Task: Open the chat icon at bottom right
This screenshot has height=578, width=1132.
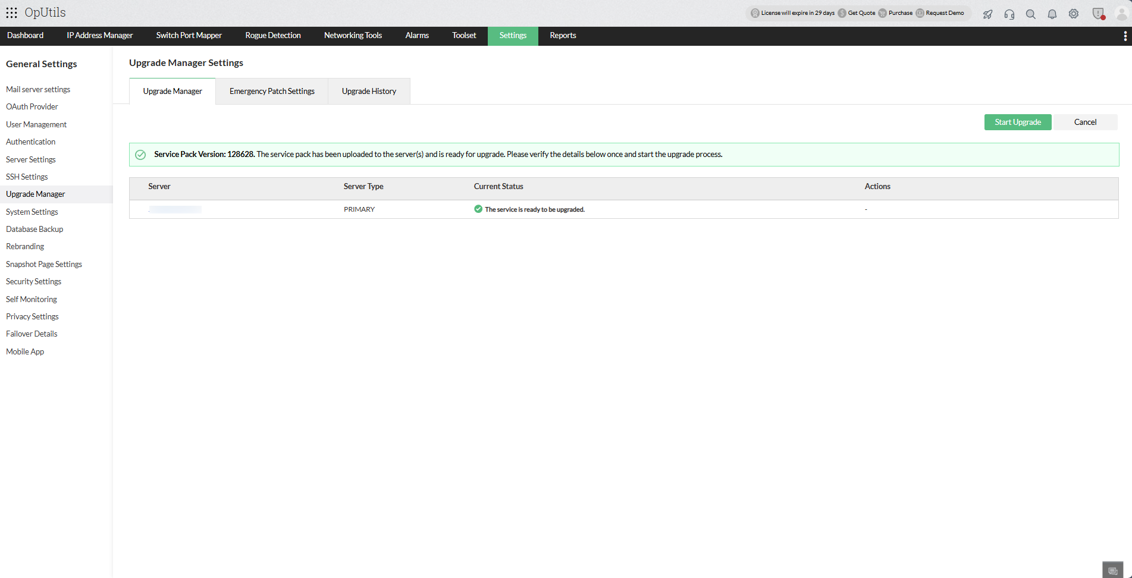Action: [1113, 570]
